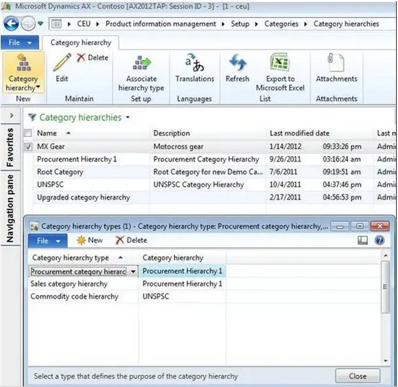The width and height of the screenshot is (398, 387).
Task: Select the Procurement Hierarchy 1 list row
Action: tap(209, 159)
